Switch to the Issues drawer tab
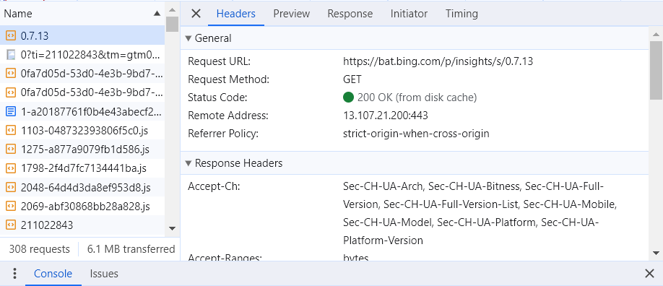The height and width of the screenshot is (286, 663). [x=104, y=274]
